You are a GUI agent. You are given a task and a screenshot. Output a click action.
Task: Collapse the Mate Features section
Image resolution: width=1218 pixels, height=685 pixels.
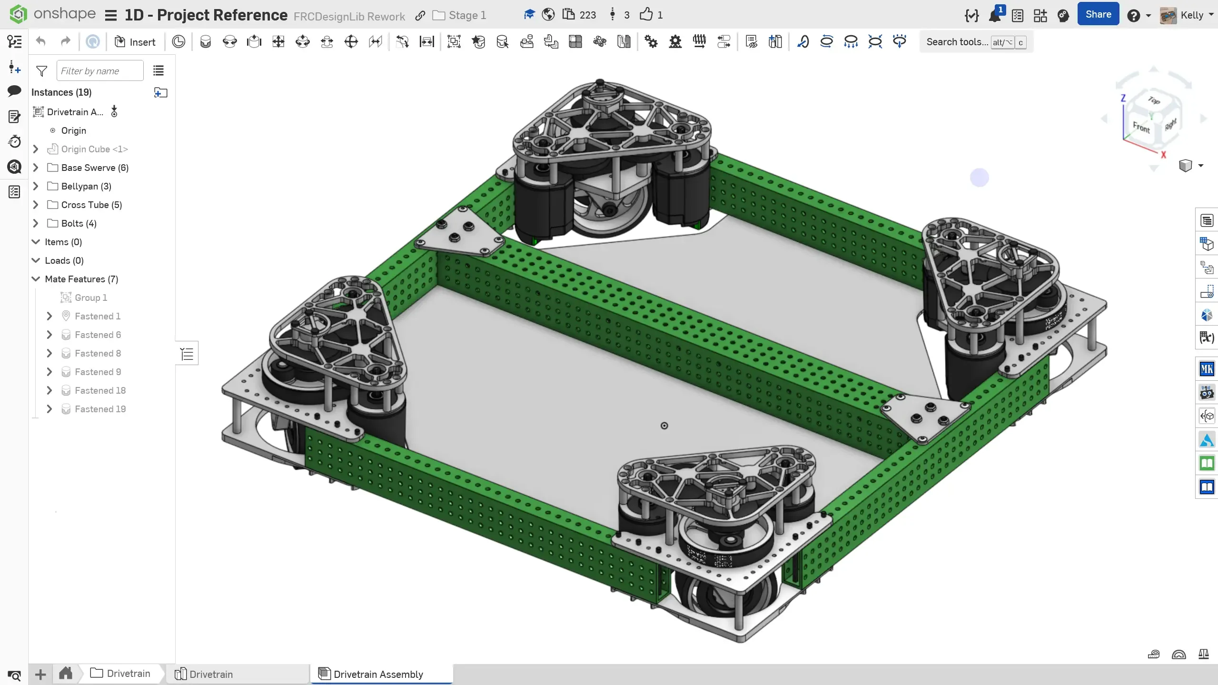36,279
